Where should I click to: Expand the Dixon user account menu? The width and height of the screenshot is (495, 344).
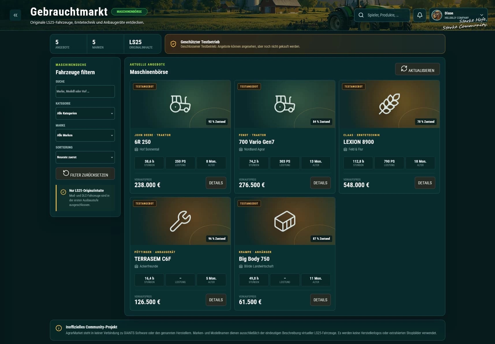[458, 15]
